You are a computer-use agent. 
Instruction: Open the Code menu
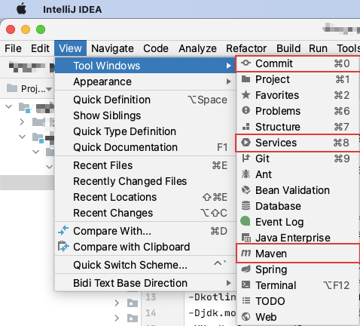(x=156, y=48)
